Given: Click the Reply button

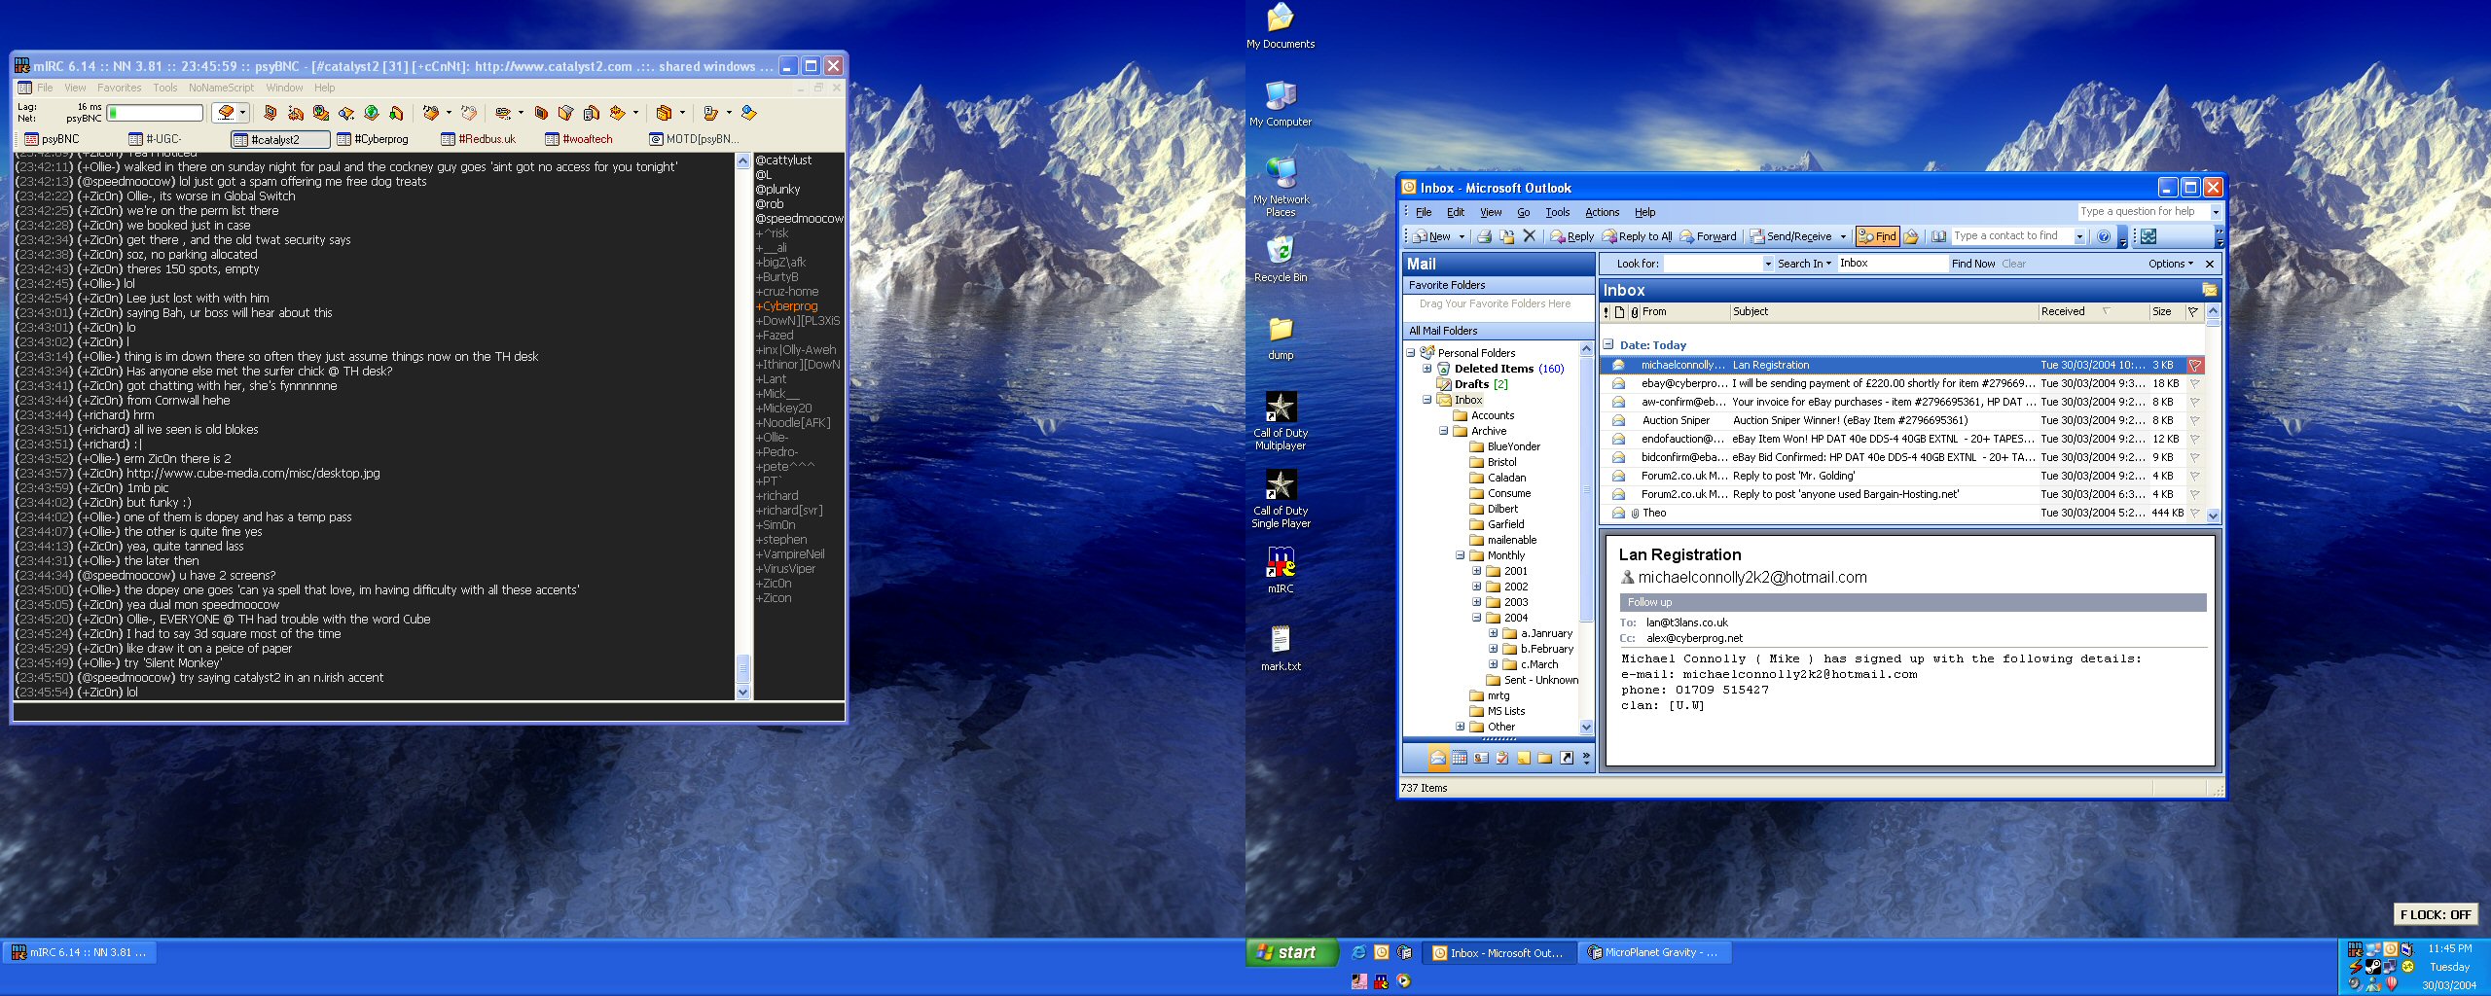Looking at the screenshot, I should tap(1571, 236).
